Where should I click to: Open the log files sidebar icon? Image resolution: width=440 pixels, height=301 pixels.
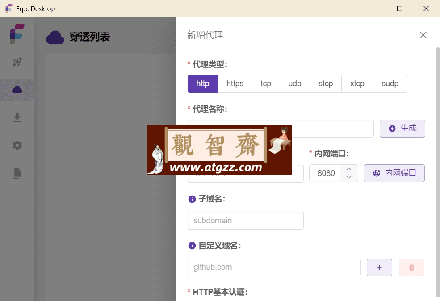(x=17, y=173)
